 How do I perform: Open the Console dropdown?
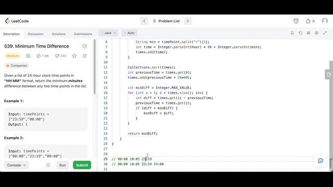coord(17,165)
